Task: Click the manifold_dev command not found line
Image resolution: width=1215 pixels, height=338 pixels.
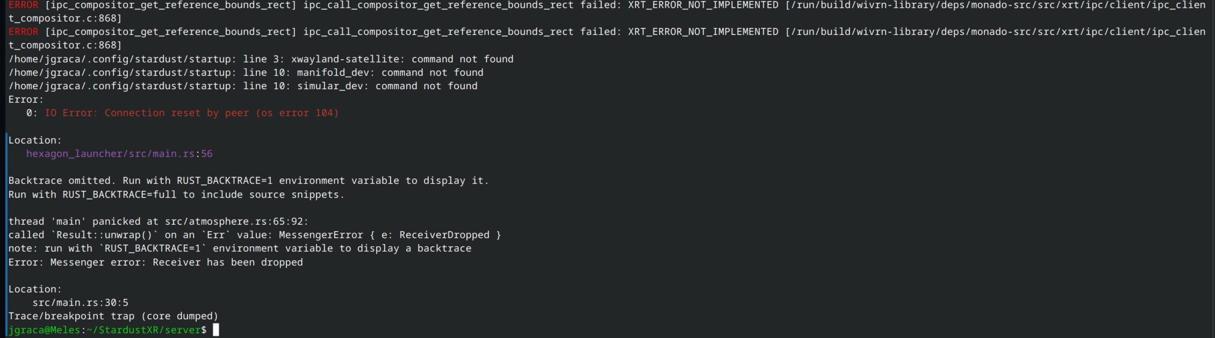Action: [x=246, y=73]
